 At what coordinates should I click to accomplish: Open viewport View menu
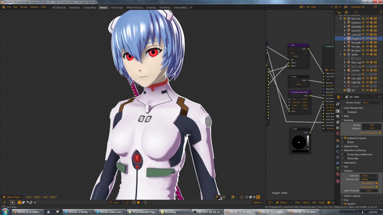pyautogui.click(x=28, y=197)
